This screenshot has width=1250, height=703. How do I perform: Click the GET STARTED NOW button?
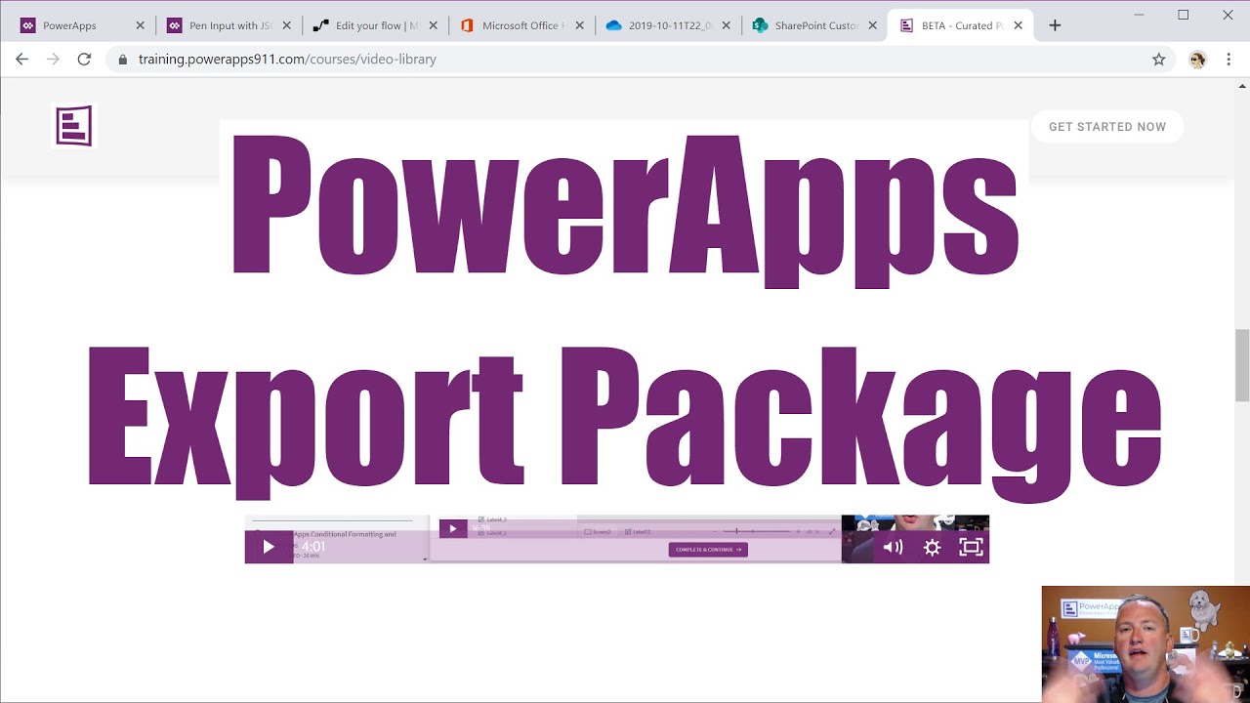point(1107,127)
